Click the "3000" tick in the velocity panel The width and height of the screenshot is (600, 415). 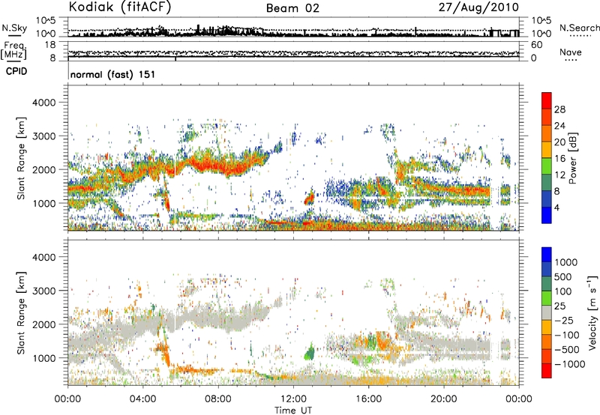coord(43,291)
